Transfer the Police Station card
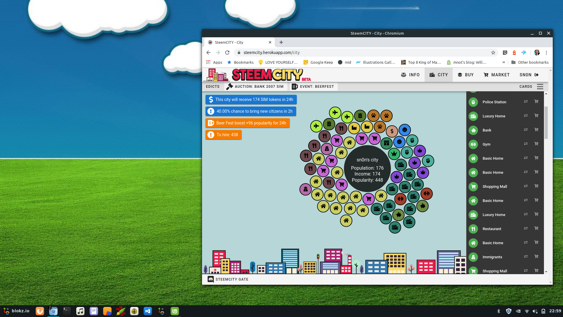The image size is (563, 317). pos(526,102)
